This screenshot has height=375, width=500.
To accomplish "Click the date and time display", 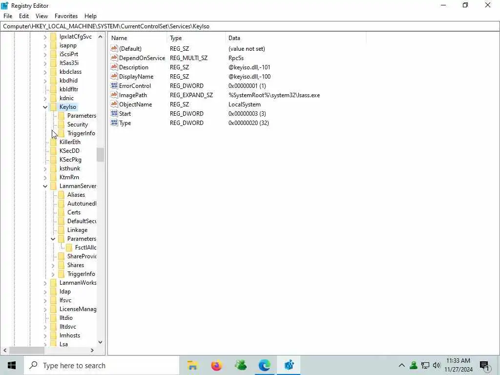I will pyautogui.click(x=458, y=365).
